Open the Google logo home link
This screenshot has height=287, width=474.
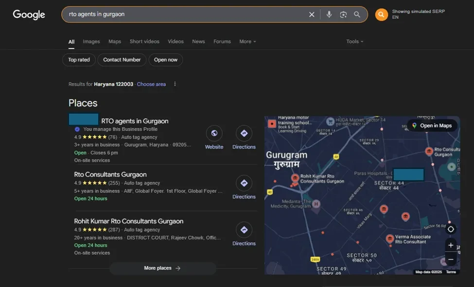29,15
